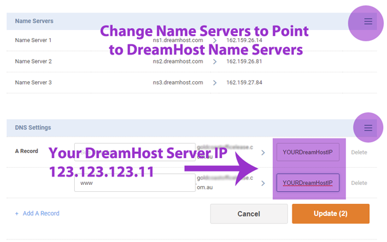This screenshot has height=242, width=387.
Task: Open the DNS Settings hamburger menu
Action: click(x=368, y=128)
